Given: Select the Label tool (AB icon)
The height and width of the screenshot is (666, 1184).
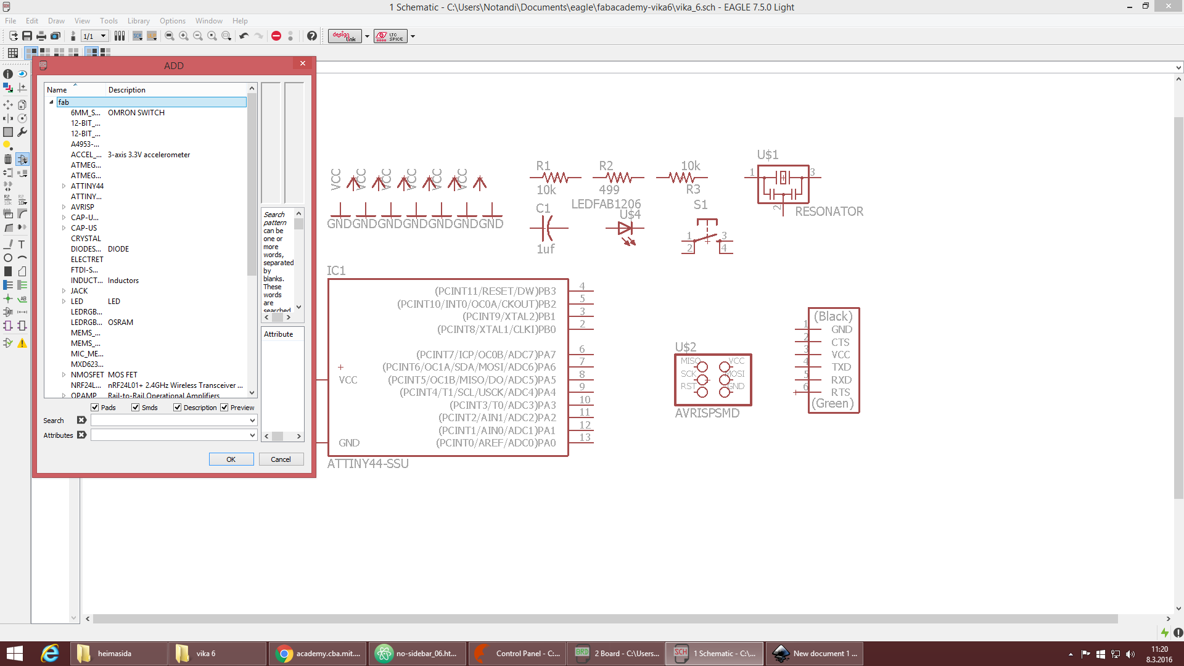Looking at the screenshot, I should (x=22, y=298).
